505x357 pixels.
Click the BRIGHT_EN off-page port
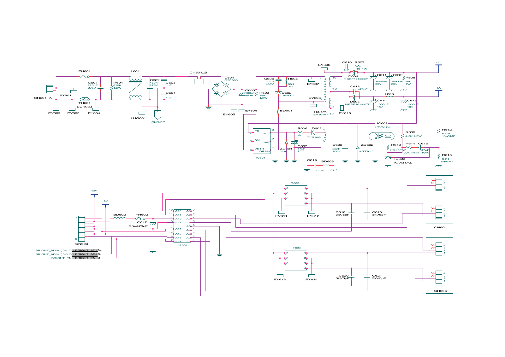[86, 258]
